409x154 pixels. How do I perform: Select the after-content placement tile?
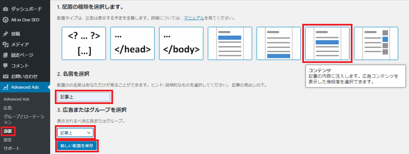point(279,43)
